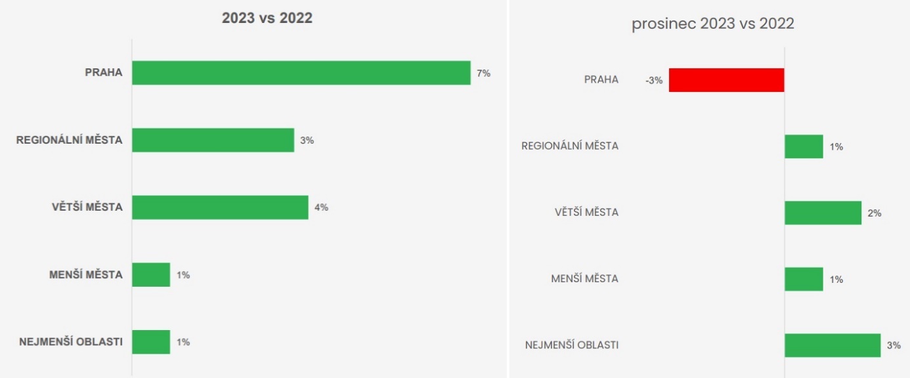Screen dimensions: 910x378
Task: Click the 7% data label
Action: coord(484,73)
